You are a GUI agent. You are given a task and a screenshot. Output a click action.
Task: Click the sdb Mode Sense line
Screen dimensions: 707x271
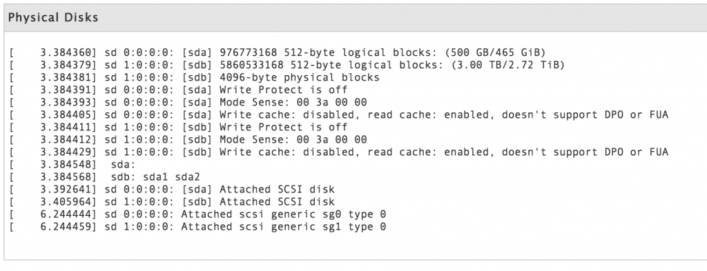(188, 139)
